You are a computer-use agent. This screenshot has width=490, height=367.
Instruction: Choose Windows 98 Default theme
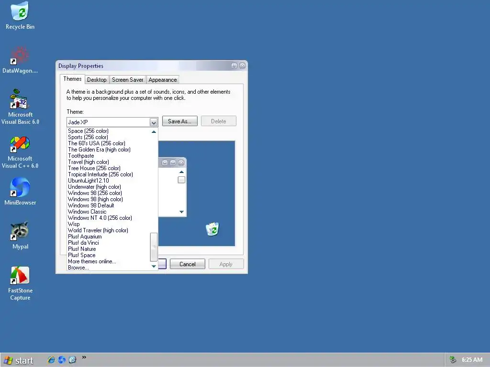tap(109, 205)
